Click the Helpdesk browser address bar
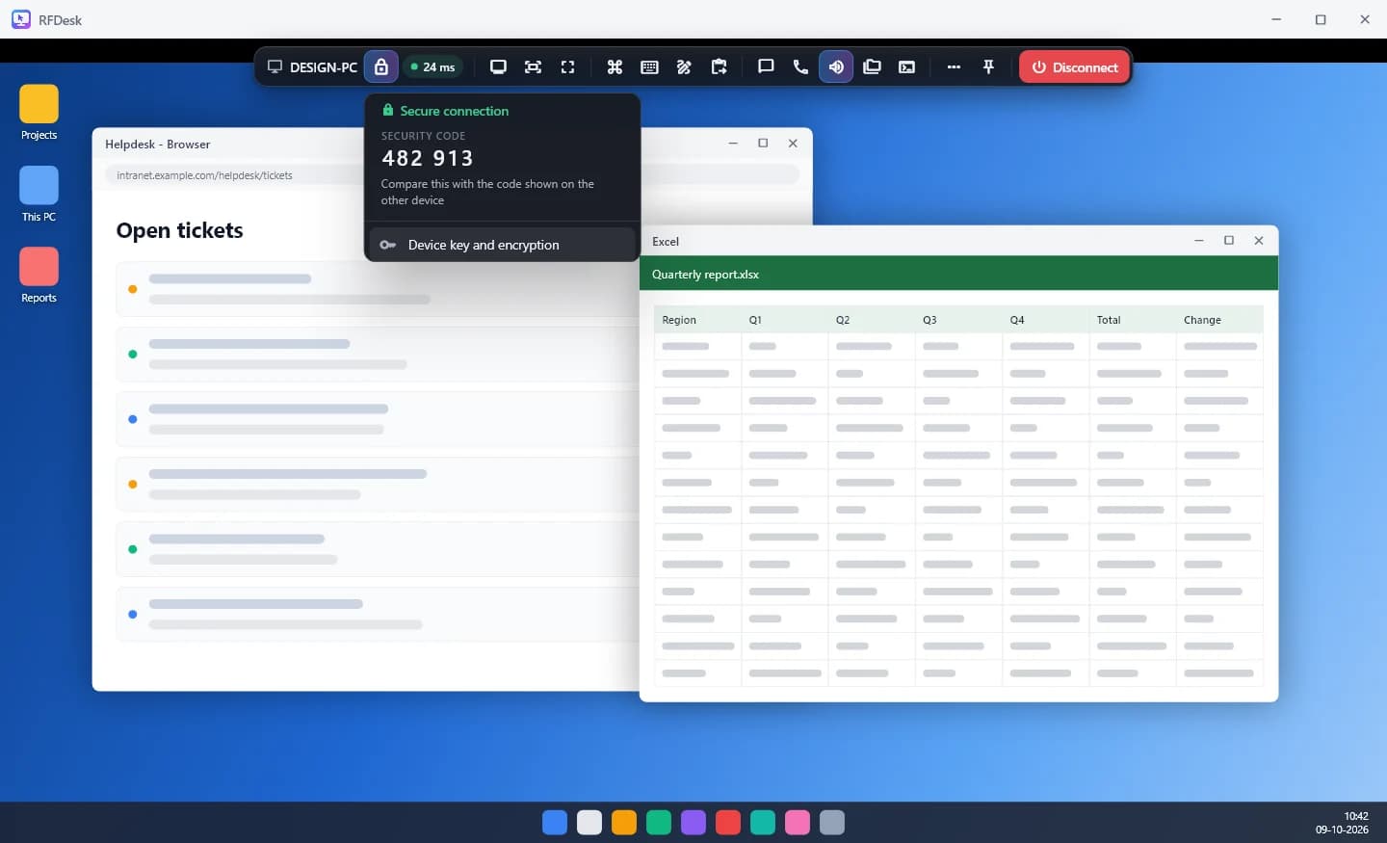Screen dimensions: 1387x843 click(x=452, y=174)
